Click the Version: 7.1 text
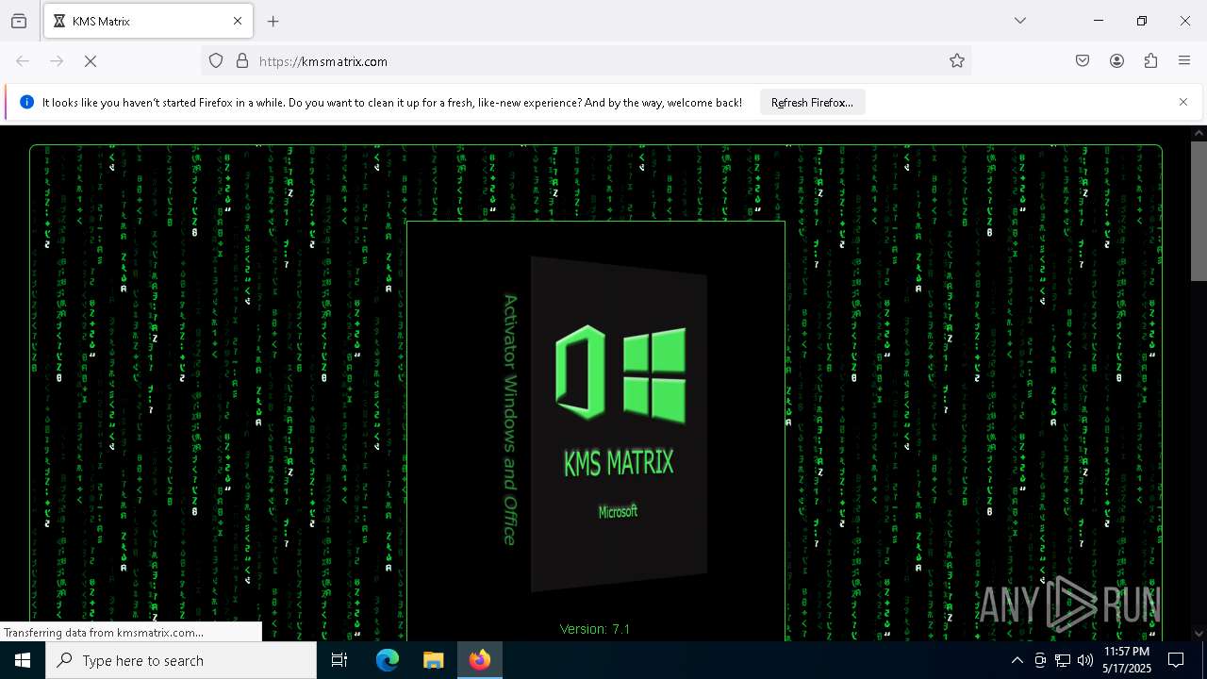This screenshot has height=679, width=1207. click(x=595, y=629)
